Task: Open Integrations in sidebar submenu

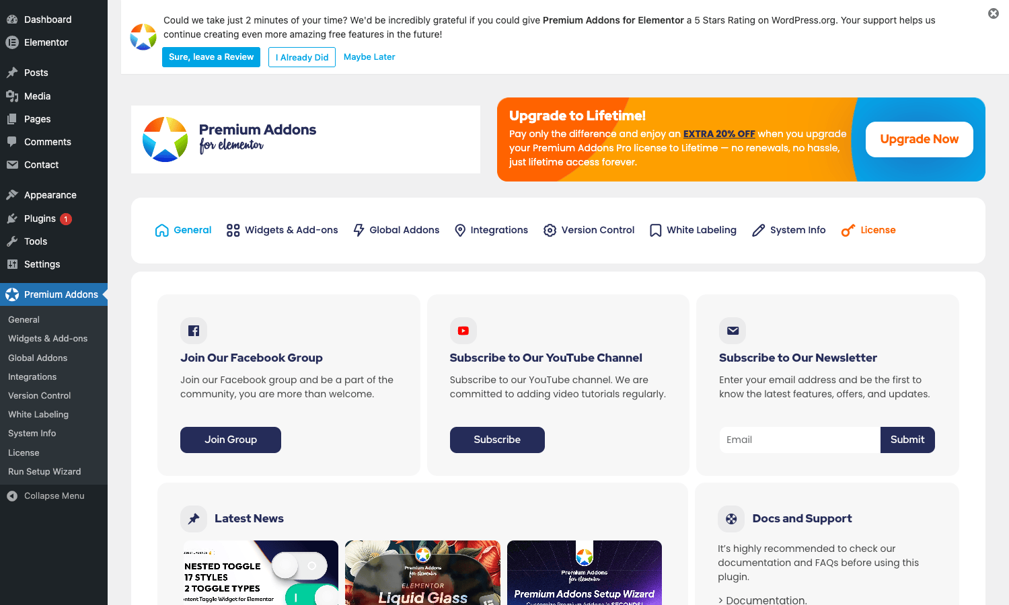Action: click(x=32, y=377)
